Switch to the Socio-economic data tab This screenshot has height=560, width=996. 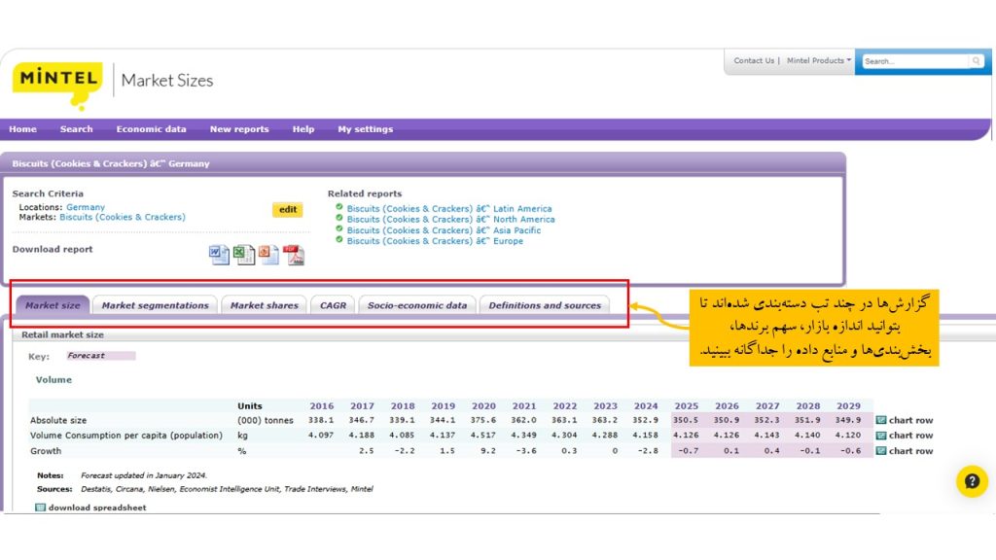(417, 305)
